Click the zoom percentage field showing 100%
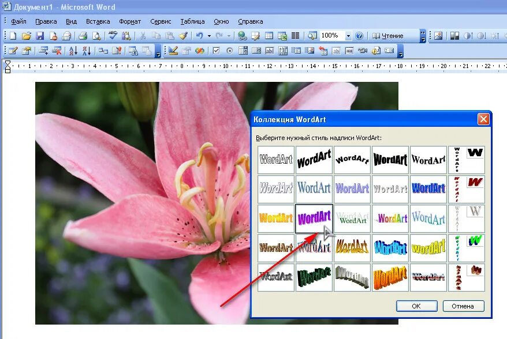Image resolution: width=507 pixels, height=339 pixels. click(x=332, y=36)
